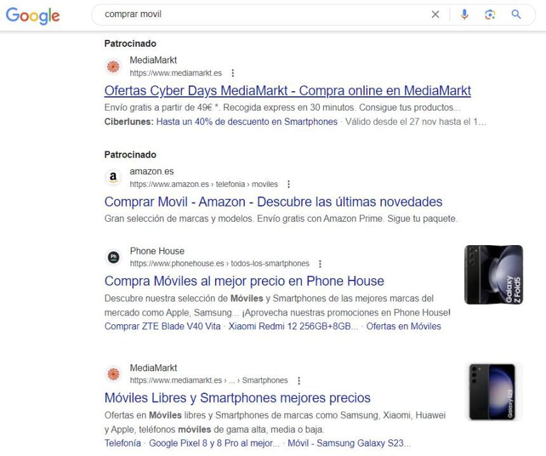Click 'MediaMarkt' site name in the sponsored ad
Screen dimensions: 546x456
click(x=153, y=60)
